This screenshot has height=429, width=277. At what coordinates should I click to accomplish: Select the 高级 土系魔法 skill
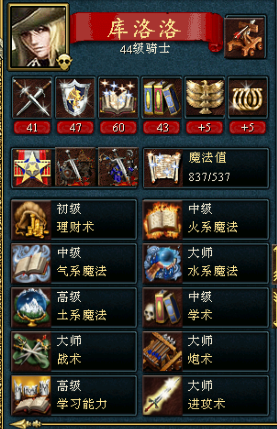(x=74, y=307)
